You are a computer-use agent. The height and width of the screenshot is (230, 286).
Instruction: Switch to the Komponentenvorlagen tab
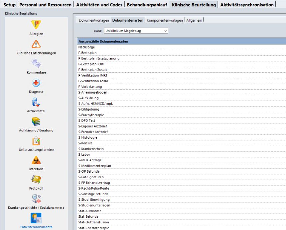pos(165,20)
